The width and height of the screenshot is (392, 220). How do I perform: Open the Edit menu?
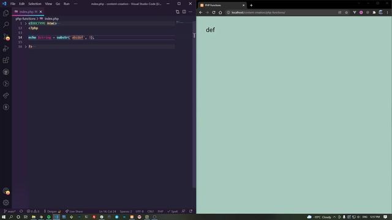(x=22, y=4)
